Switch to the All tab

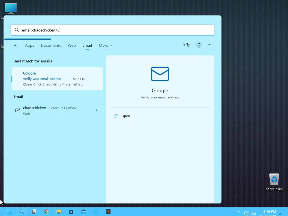tap(16, 45)
